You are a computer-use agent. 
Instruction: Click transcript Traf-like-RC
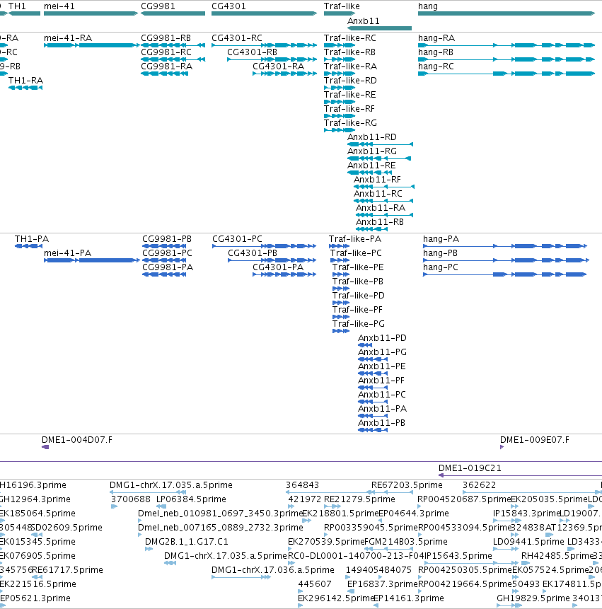tap(340, 45)
